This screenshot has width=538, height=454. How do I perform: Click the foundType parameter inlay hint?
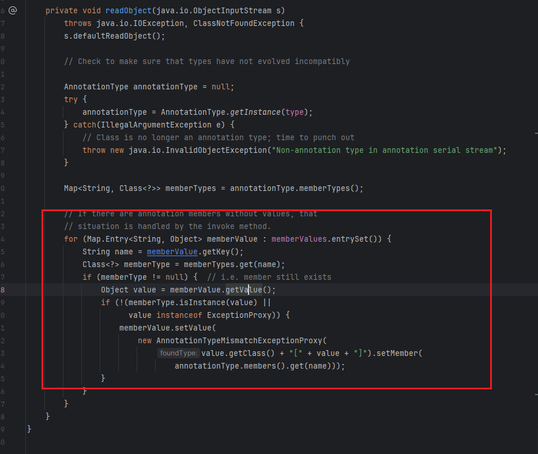click(x=179, y=353)
